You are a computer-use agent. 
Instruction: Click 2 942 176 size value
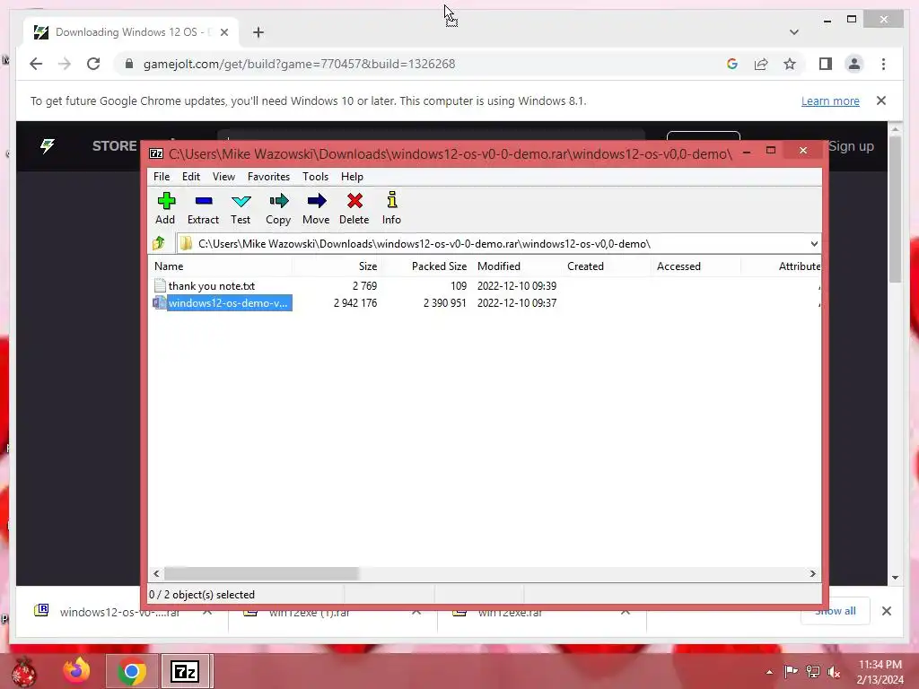click(355, 303)
